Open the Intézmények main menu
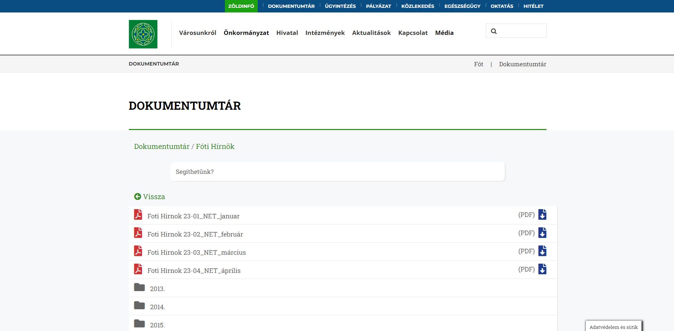The image size is (674, 331). 325,33
